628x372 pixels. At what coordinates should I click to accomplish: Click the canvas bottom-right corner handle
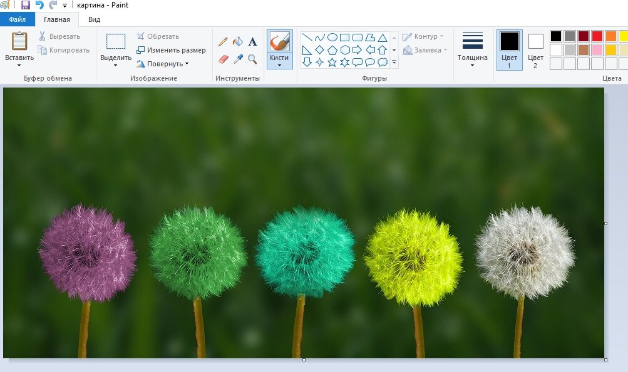(x=605, y=359)
